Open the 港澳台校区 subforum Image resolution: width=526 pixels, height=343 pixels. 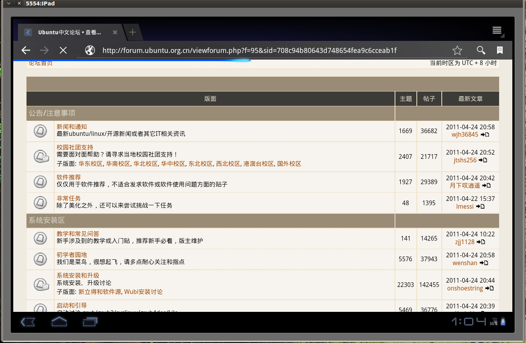[x=259, y=164]
